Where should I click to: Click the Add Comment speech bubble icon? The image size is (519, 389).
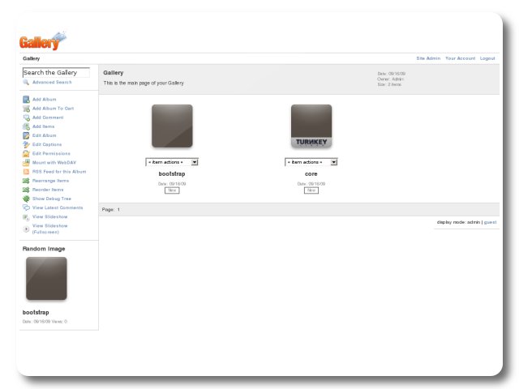coord(26,118)
